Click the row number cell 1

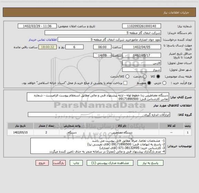coord(188,132)
